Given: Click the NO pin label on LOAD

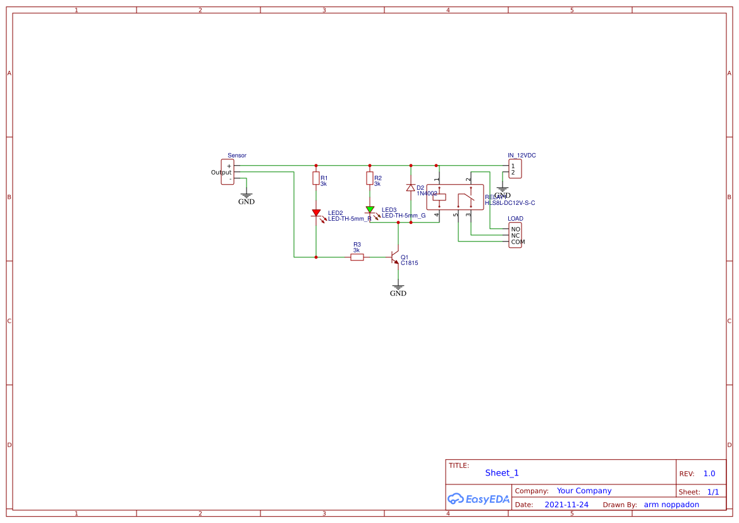Looking at the screenshot, I should (516, 229).
